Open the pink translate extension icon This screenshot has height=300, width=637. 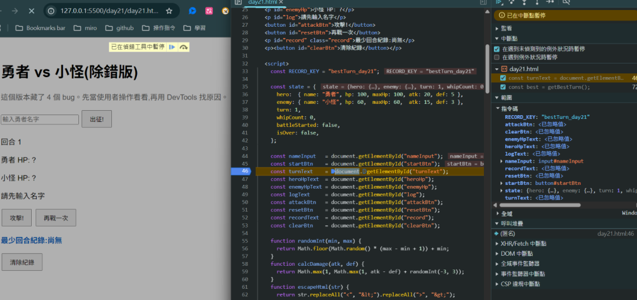[209, 11]
